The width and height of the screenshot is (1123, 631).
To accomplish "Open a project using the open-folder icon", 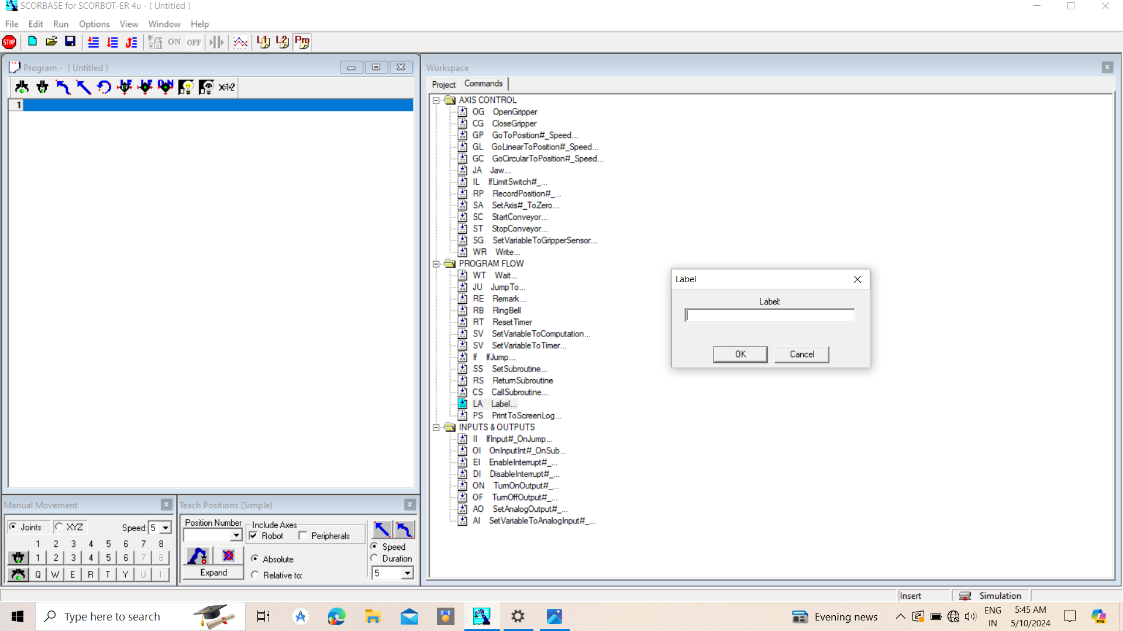I will (x=51, y=41).
